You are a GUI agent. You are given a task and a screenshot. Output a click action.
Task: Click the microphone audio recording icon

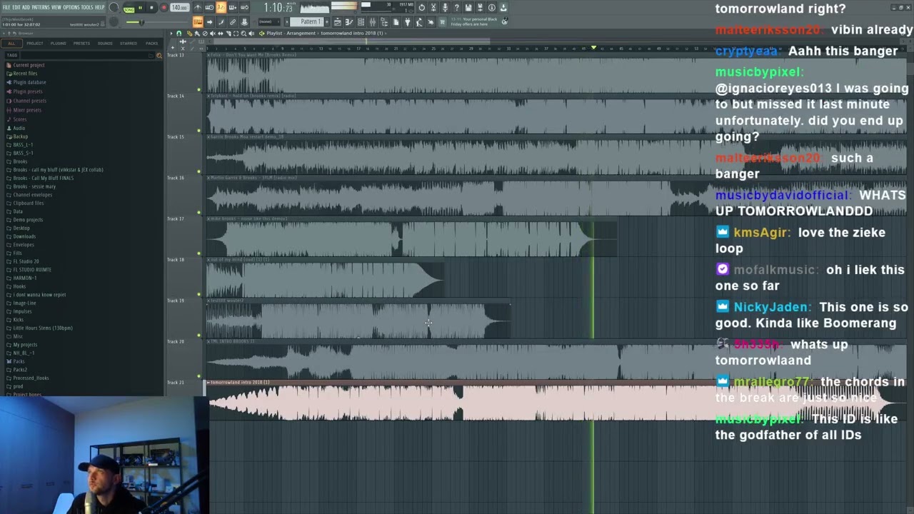coord(445,8)
